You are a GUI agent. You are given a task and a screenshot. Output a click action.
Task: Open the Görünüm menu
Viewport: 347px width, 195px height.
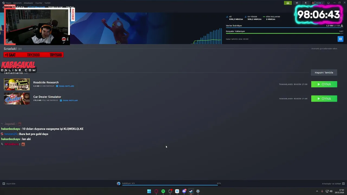pos(17,3)
